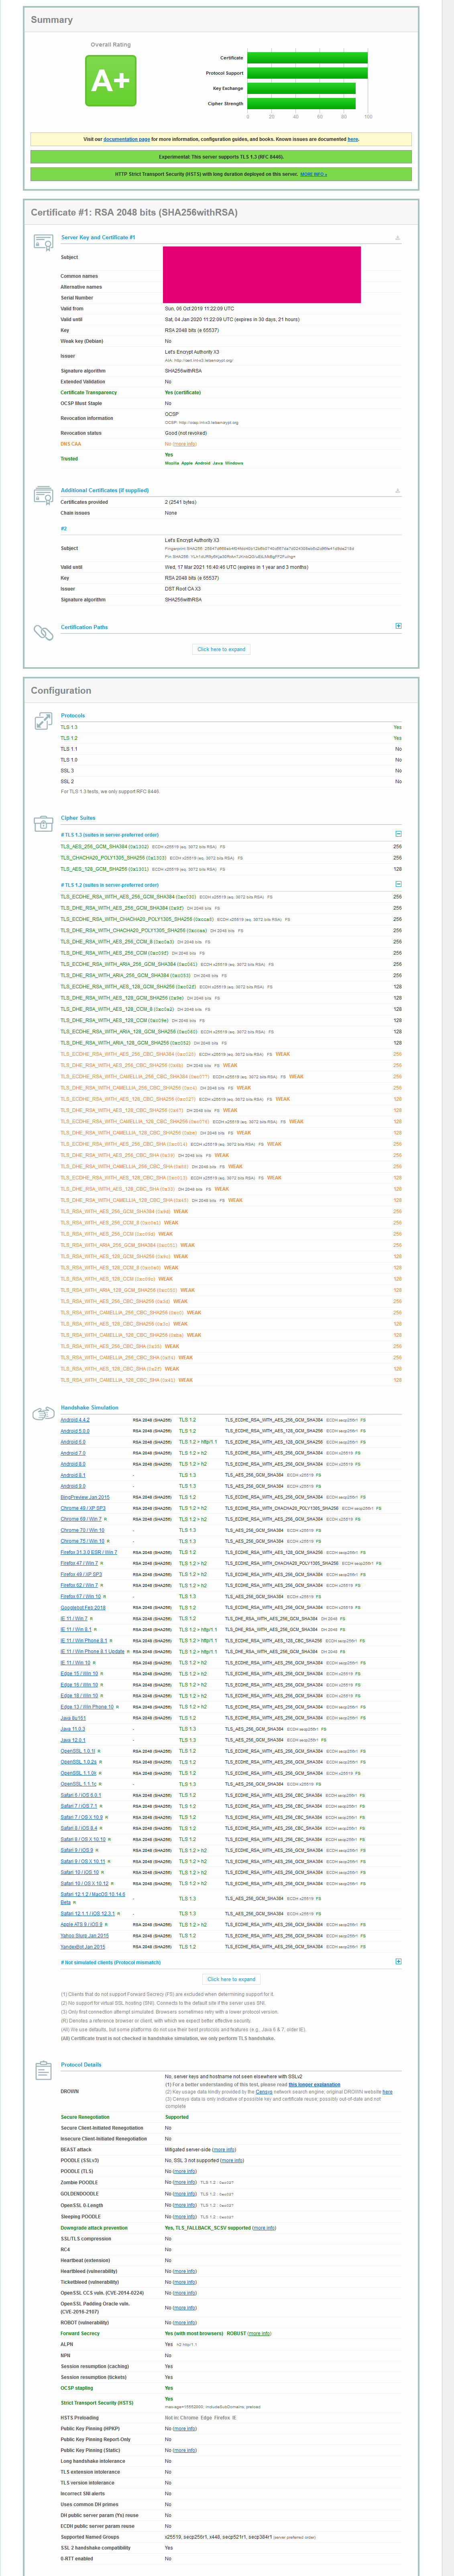Click 'Click here to expand' under Not simulated clients

coord(231,1979)
